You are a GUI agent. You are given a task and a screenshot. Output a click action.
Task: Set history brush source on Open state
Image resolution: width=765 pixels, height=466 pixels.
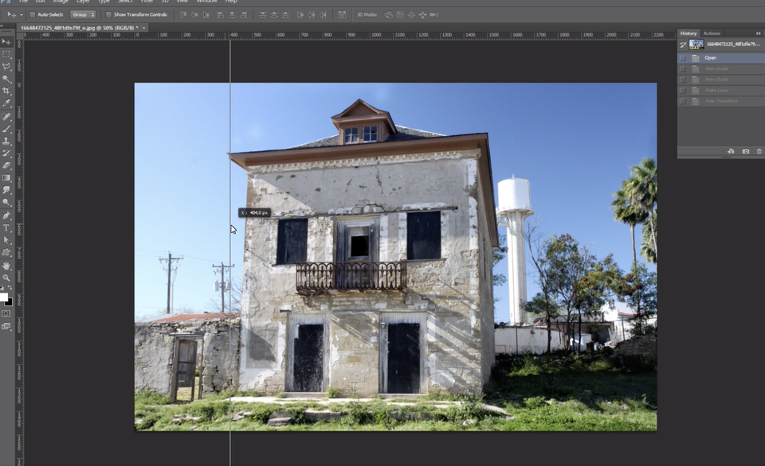tap(683, 58)
